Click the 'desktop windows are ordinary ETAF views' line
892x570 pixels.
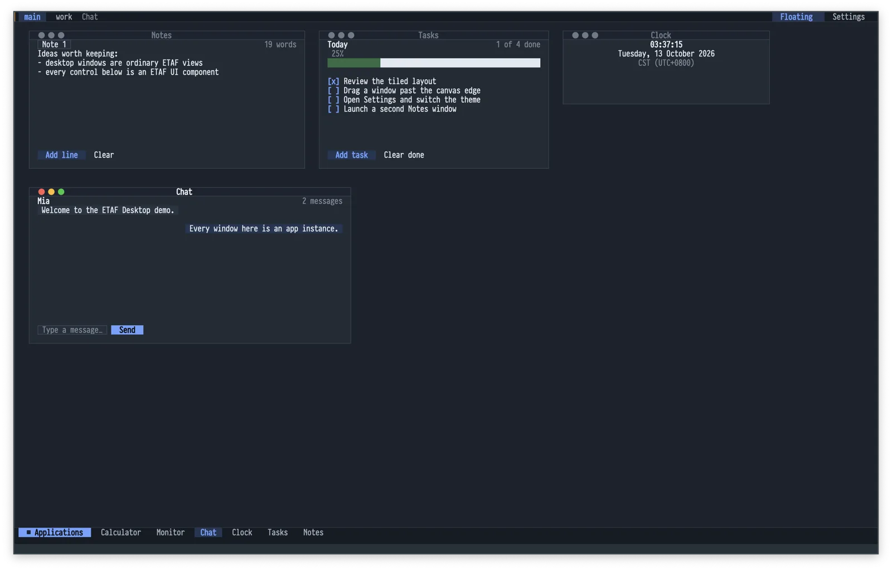pyautogui.click(x=120, y=63)
